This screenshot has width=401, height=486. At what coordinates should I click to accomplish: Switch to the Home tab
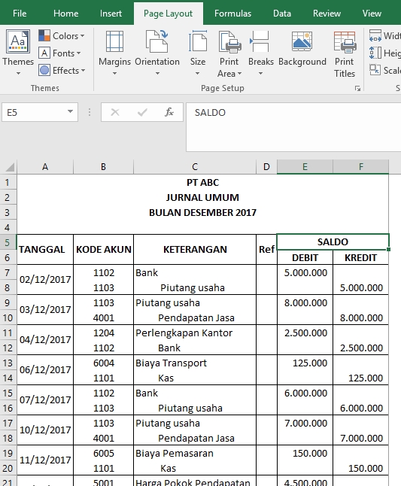pos(65,14)
